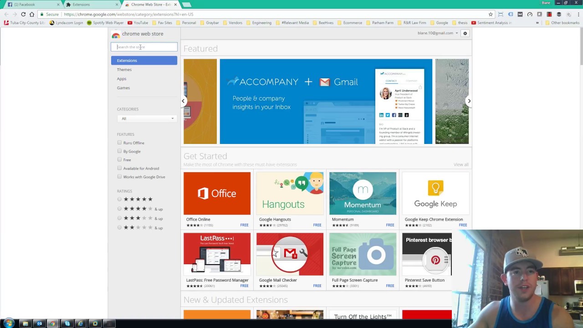Click the speedometer extension icon
The width and height of the screenshot is (583, 328).
530,14
